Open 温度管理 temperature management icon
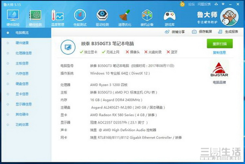This screenshot has width=245, height=164. coord(58,18)
